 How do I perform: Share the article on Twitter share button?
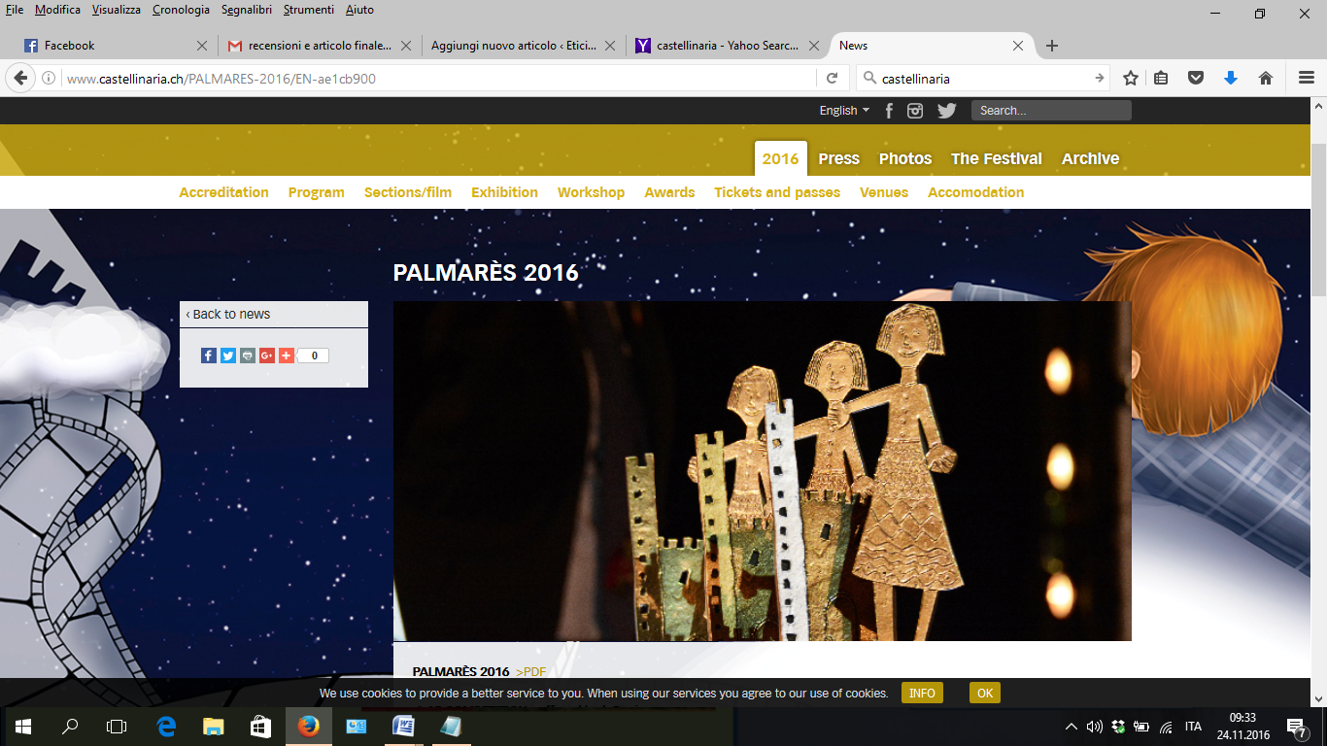pos(228,356)
